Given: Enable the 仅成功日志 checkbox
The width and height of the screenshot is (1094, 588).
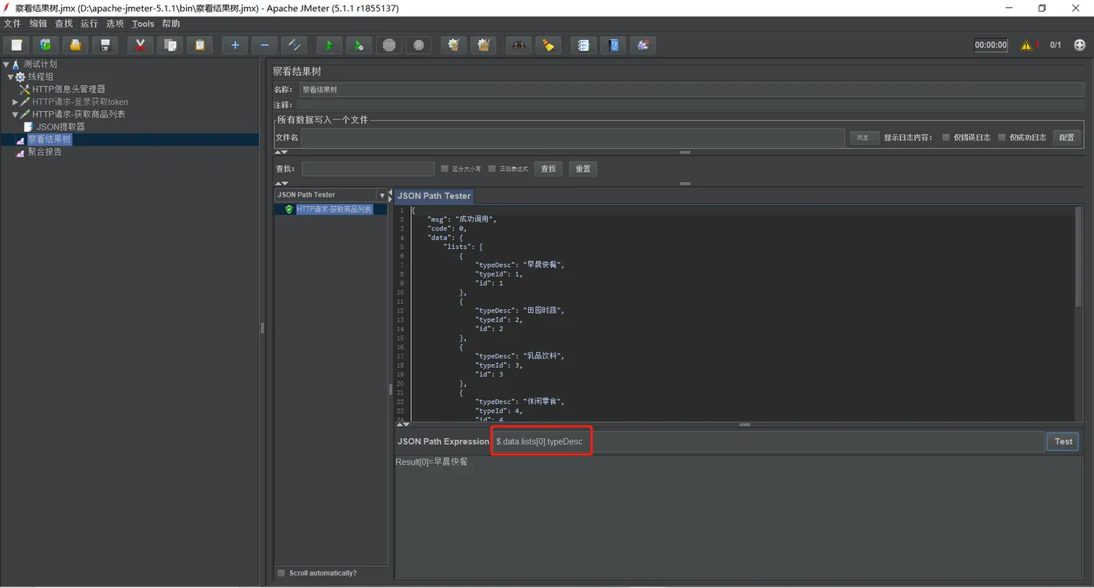Looking at the screenshot, I should [1002, 137].
